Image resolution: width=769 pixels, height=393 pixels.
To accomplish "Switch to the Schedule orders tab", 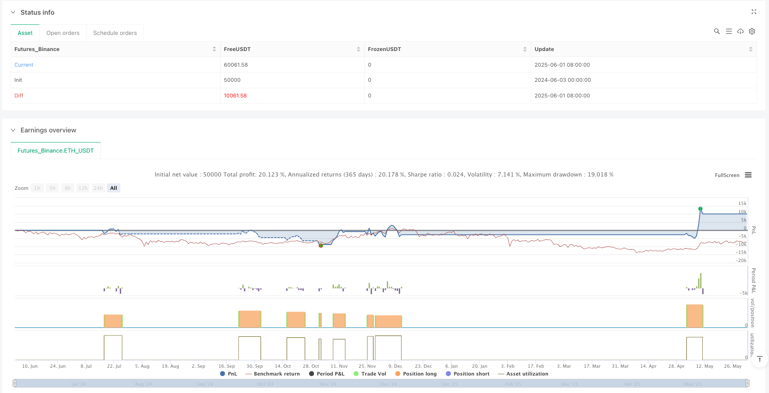I will [x=115, y=33].
